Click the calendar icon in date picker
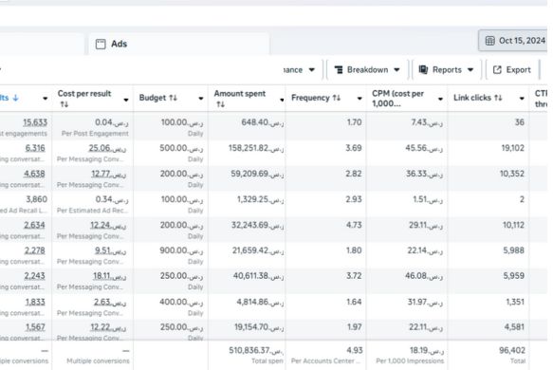This screenshot has height=370, width=553. (489, 41)
